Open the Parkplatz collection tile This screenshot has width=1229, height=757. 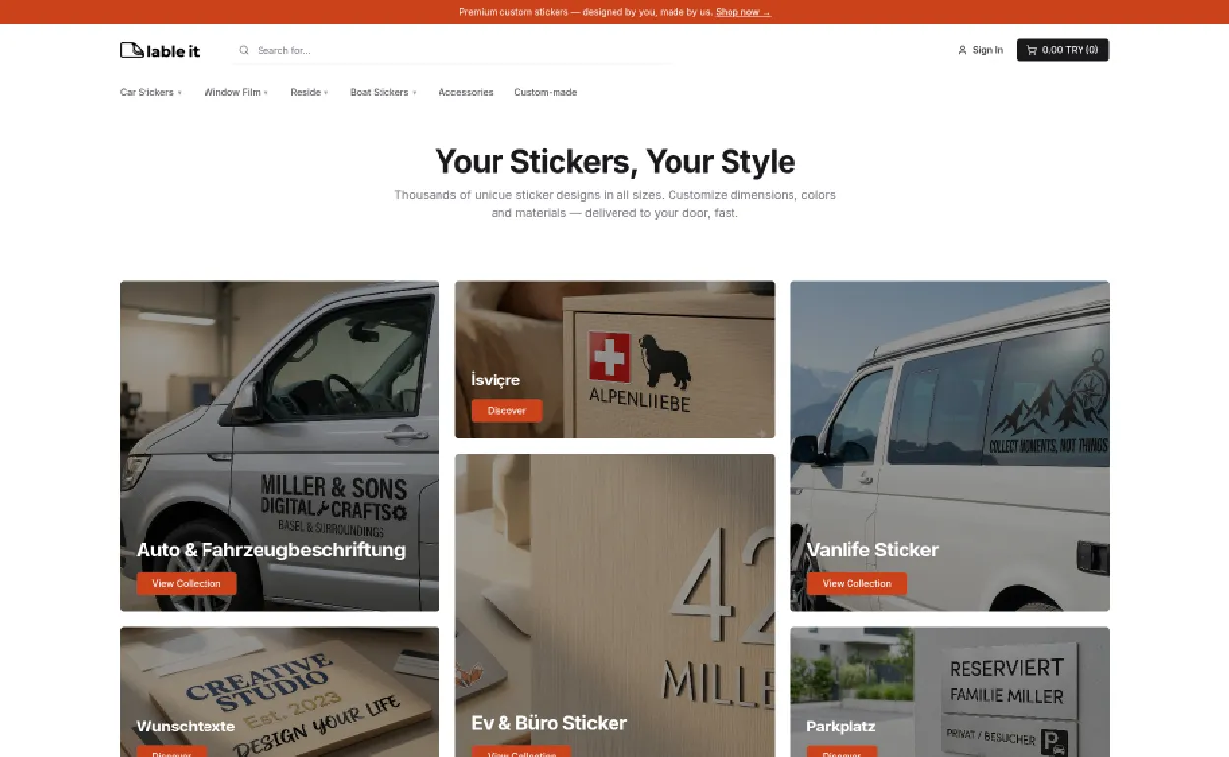coord(950,692)
